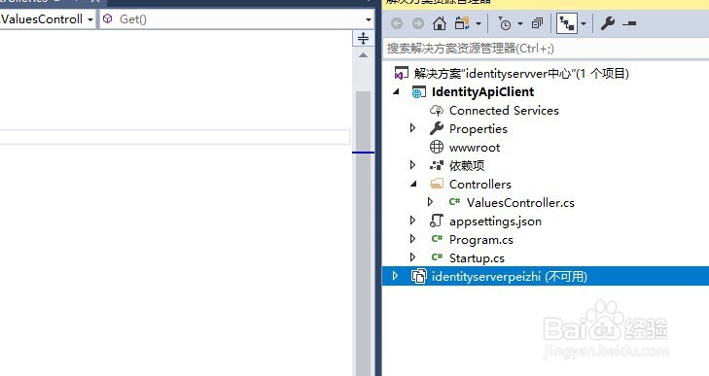
Task: Click the Pending Changes Filter clock icon
Action: coord(505,23)
